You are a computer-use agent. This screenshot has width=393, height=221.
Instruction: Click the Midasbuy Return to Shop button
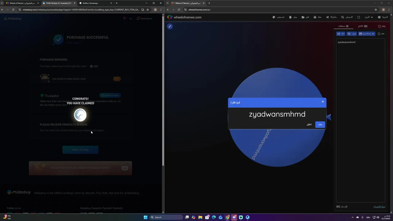[x=80, y=149]
